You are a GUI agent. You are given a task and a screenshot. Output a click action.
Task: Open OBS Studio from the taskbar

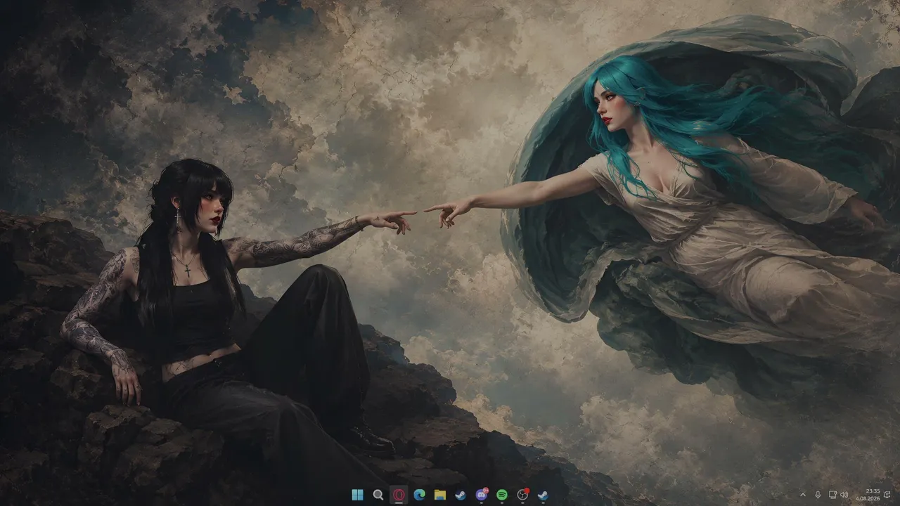tap(522, 495)
